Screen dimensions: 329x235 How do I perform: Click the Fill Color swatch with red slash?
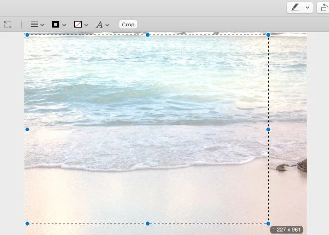(78, 25)
